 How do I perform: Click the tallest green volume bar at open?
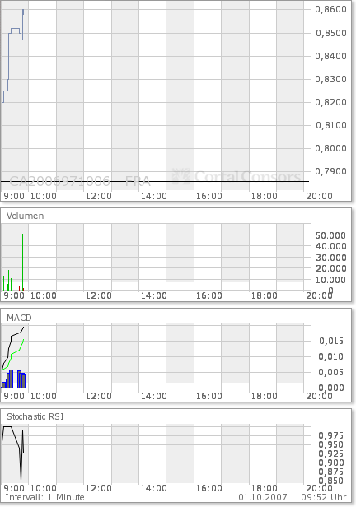click(2, 258)
